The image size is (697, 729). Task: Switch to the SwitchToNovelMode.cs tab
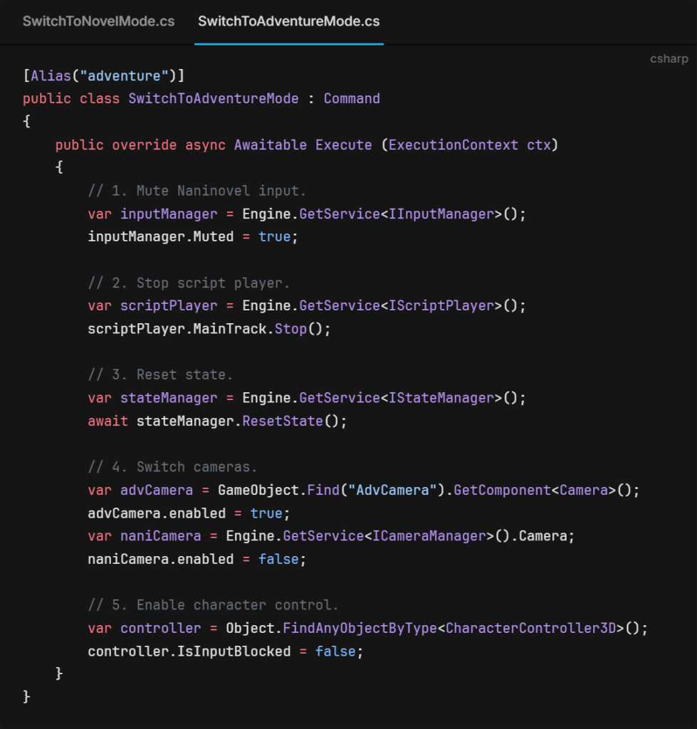(98, 21)
